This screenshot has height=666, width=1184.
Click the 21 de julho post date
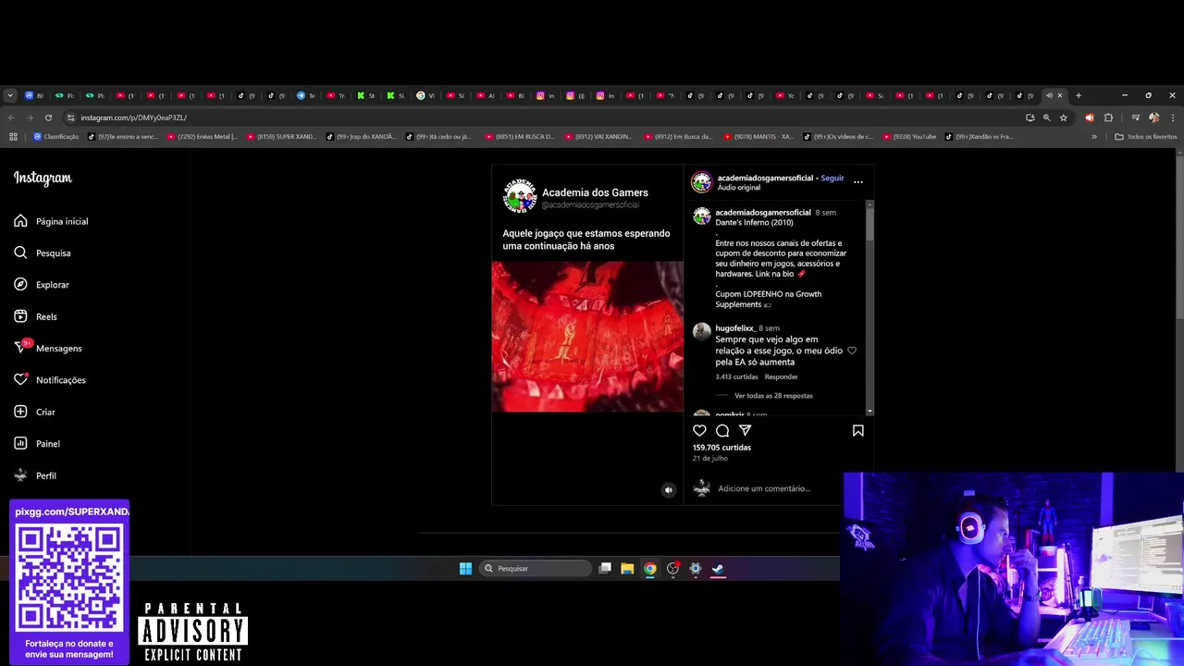point(710,459)
